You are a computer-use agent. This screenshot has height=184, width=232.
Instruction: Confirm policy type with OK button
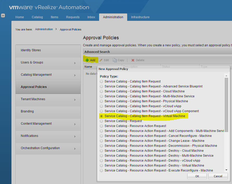[197, 176]
